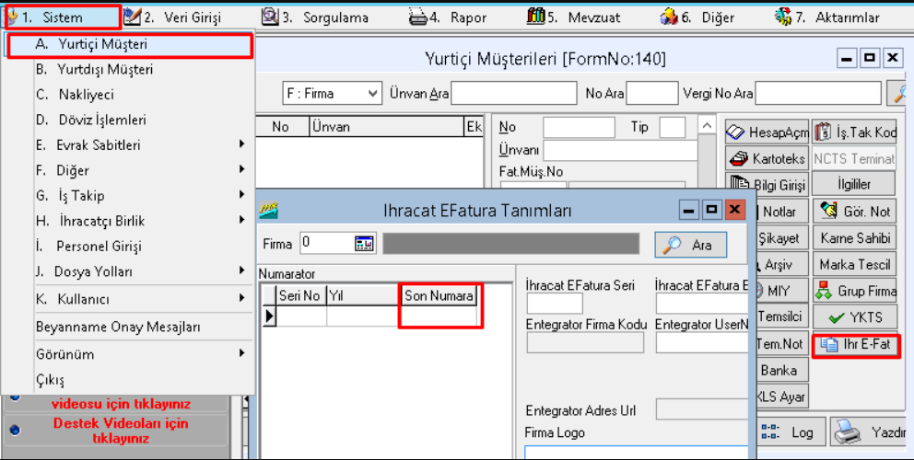Focus the Entegrator Firma Kodu field

pyautogui.click(x=585, y=343)
